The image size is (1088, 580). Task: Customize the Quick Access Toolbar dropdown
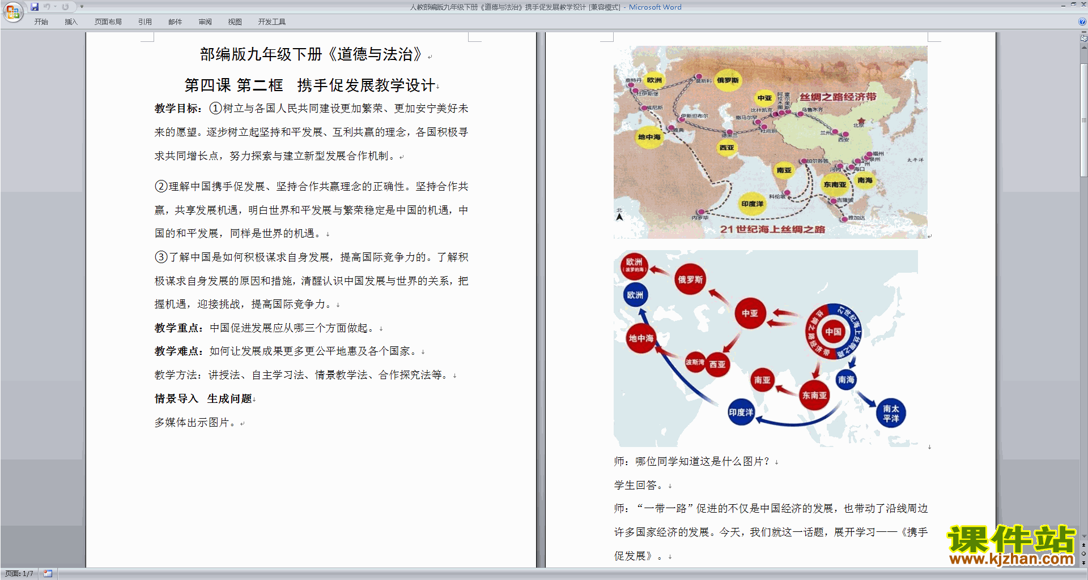82,7
